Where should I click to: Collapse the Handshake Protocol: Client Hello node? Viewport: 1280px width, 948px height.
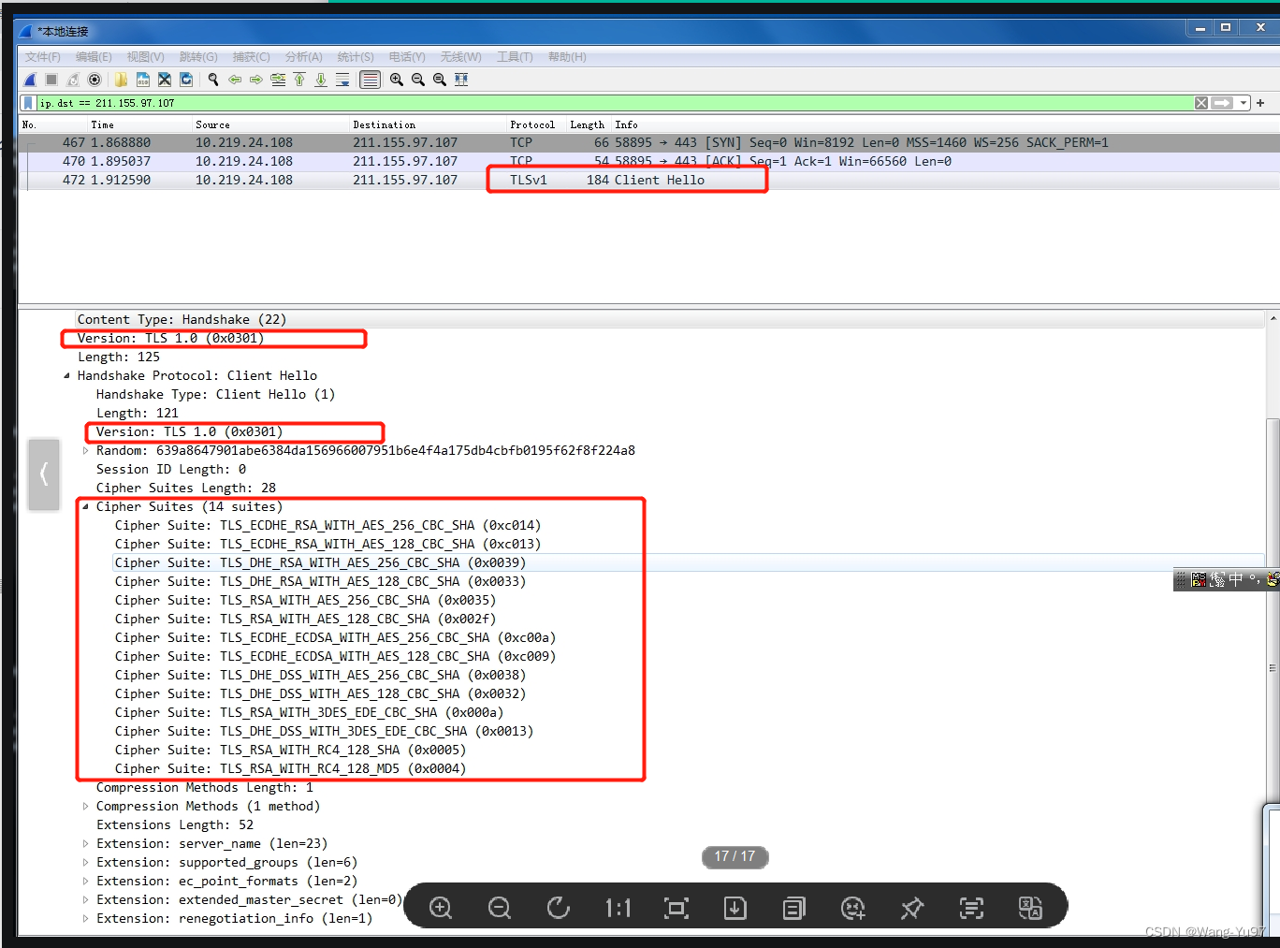point(66,376)
